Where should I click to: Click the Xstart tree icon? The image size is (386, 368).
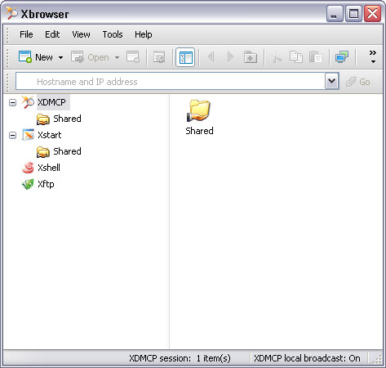(28, 135)
